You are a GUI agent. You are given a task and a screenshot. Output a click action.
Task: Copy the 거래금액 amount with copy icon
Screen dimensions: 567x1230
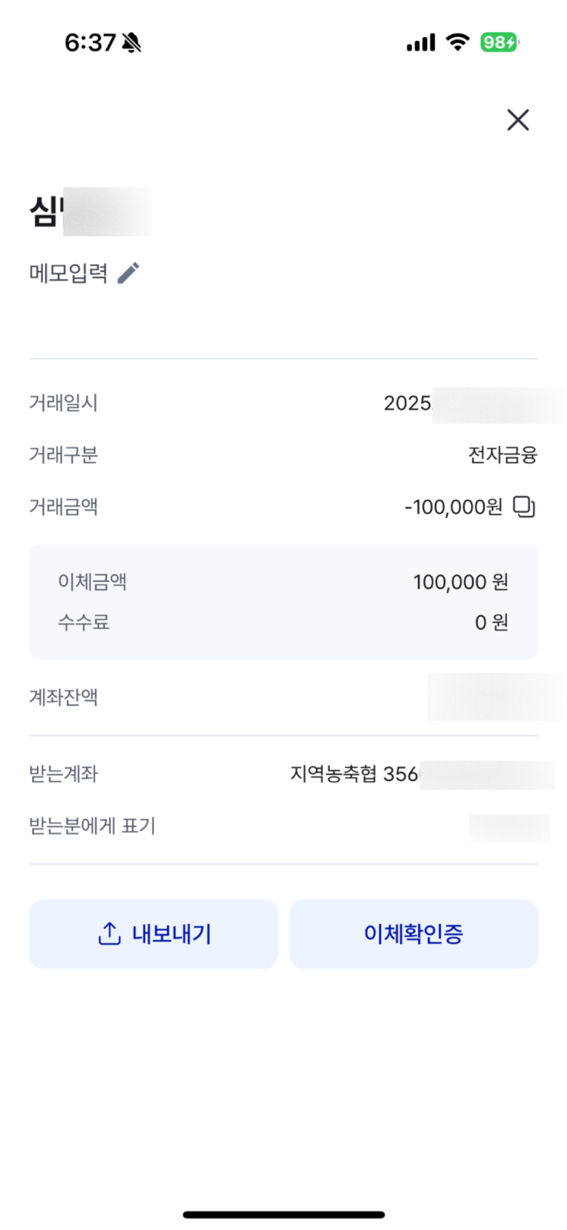(x=524, y=507)
